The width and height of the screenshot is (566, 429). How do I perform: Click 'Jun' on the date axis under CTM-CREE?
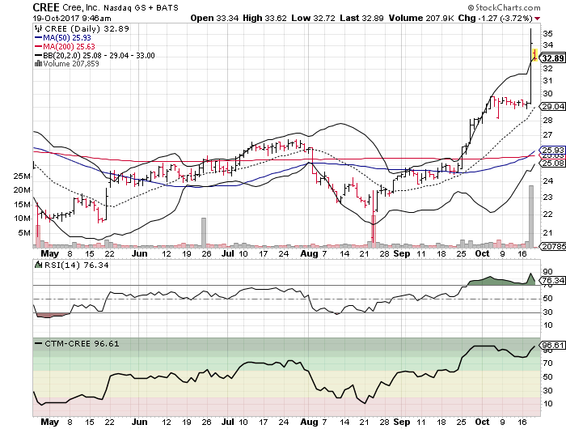pos(139,422)
